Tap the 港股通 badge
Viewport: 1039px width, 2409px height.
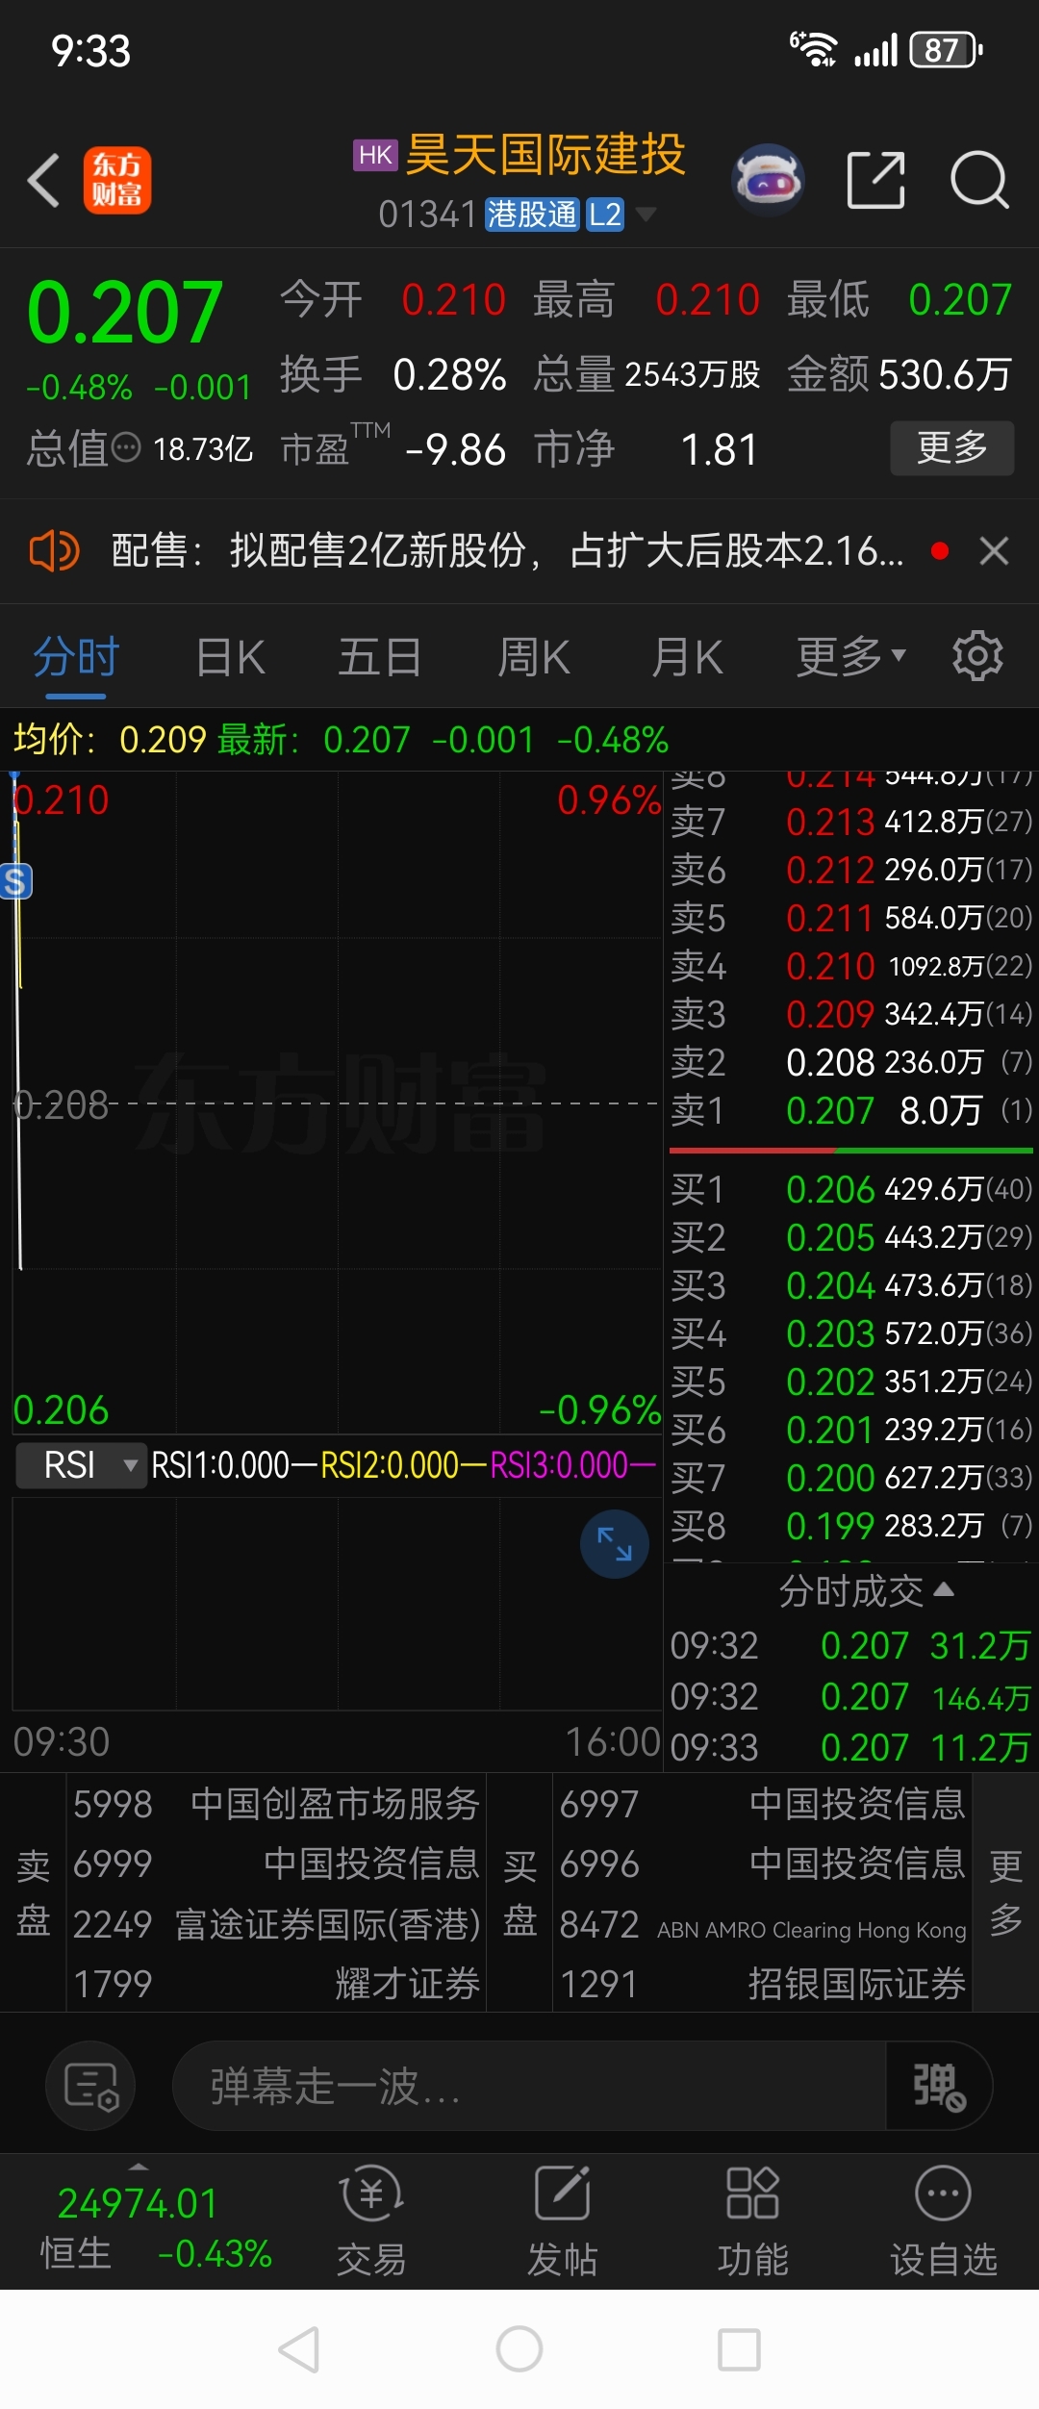[532, 215]
